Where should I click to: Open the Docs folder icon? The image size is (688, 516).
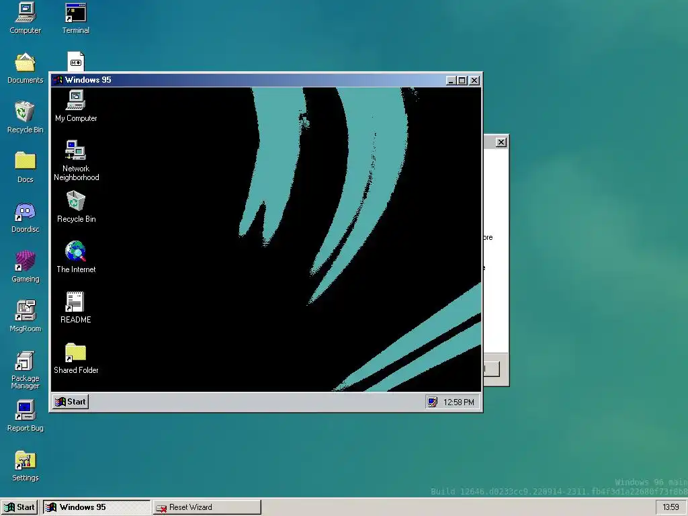point(25,167)
